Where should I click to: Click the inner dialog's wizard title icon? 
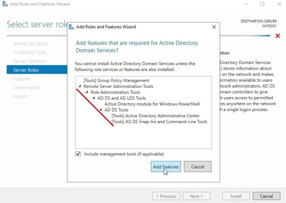pos(71,27)
